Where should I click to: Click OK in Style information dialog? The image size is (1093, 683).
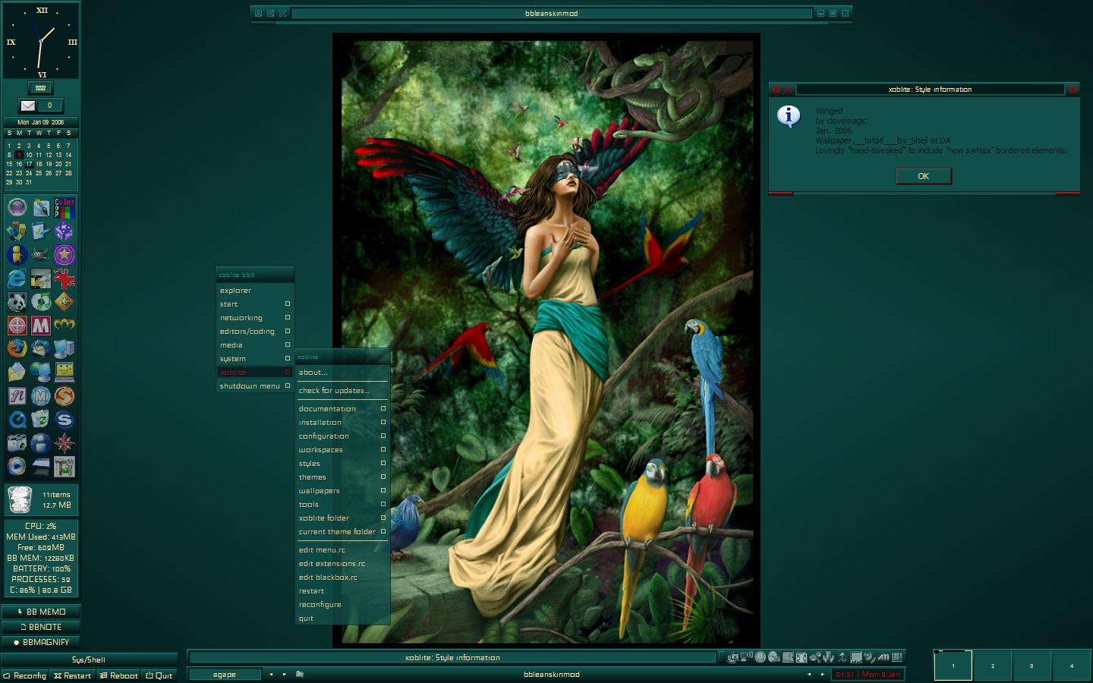coord(923,176)
